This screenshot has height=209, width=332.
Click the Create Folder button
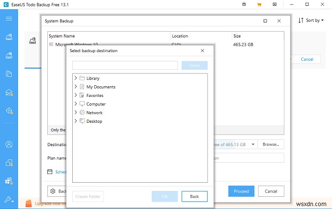click(x=88, y=196)
